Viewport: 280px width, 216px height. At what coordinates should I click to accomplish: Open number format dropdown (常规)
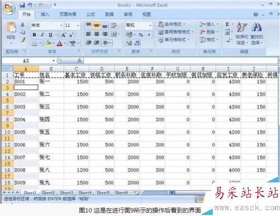click(x=150, y=25)
